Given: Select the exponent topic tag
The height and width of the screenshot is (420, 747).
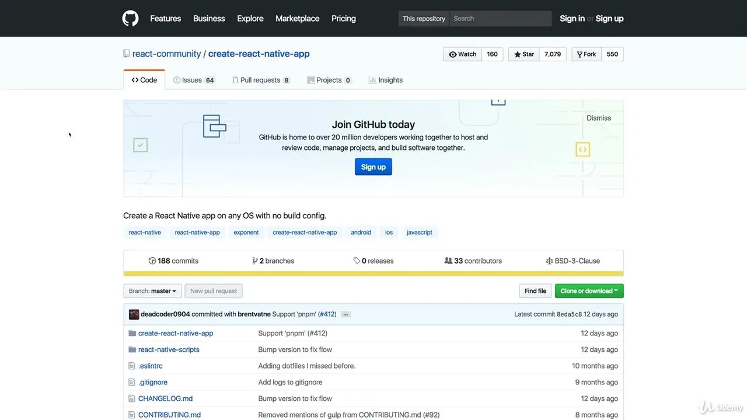Looking at the screenshot, I should (x=246, y=232).
